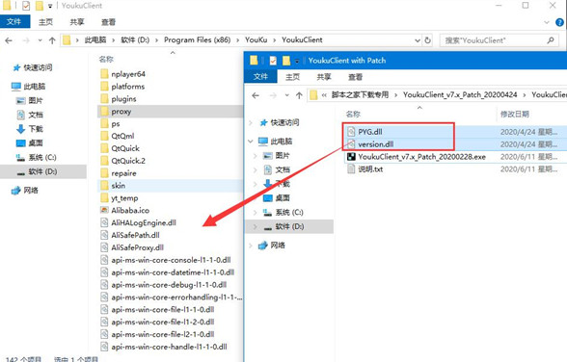567x362 pixels.
Task: Select 主页 tab in YoukuClient with Patch window
Action: (292, 76)
